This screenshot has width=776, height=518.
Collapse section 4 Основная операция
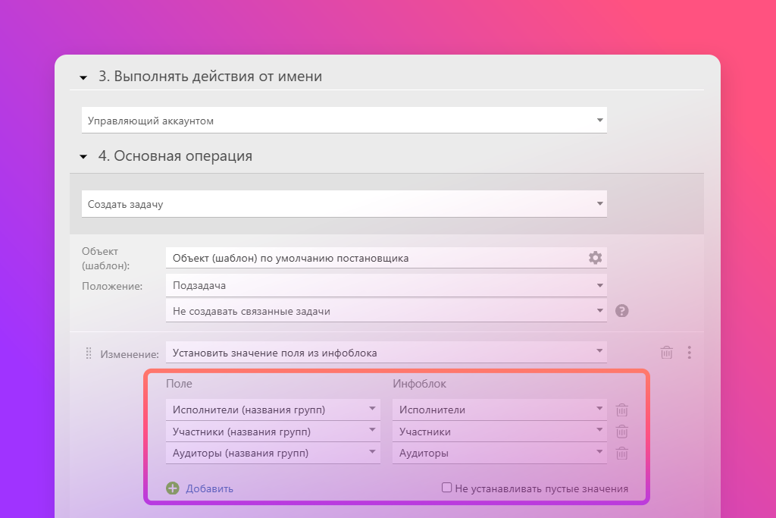coord(83,157)
